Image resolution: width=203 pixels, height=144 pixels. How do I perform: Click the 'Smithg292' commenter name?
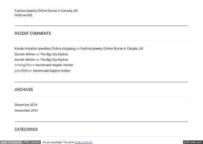click(x=22, y=65)
